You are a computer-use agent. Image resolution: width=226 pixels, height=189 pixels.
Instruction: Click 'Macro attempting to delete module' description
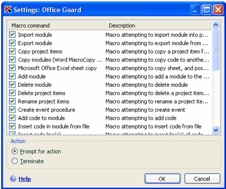point(146,85)
